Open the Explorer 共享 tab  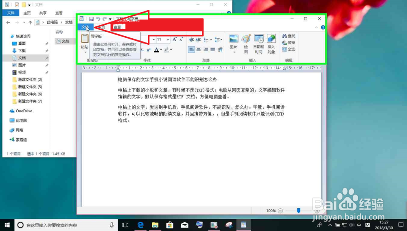tap(43, 13)
